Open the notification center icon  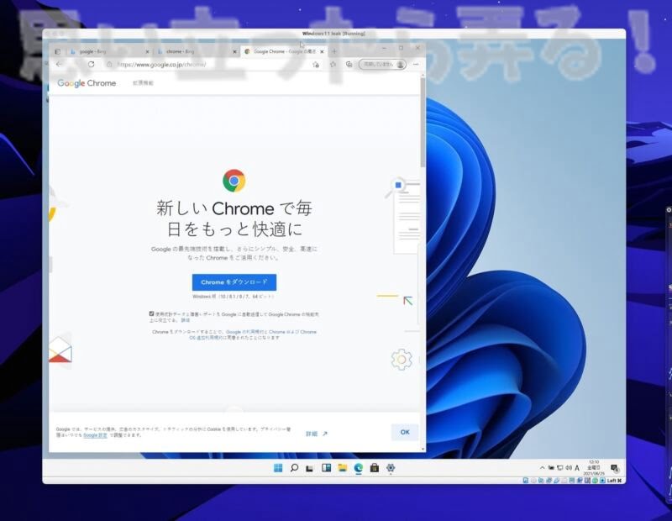[614, 468]
